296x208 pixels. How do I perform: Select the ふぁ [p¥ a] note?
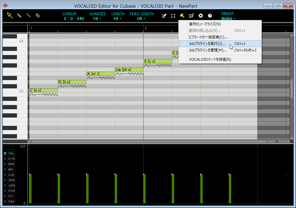click(129, 70)
